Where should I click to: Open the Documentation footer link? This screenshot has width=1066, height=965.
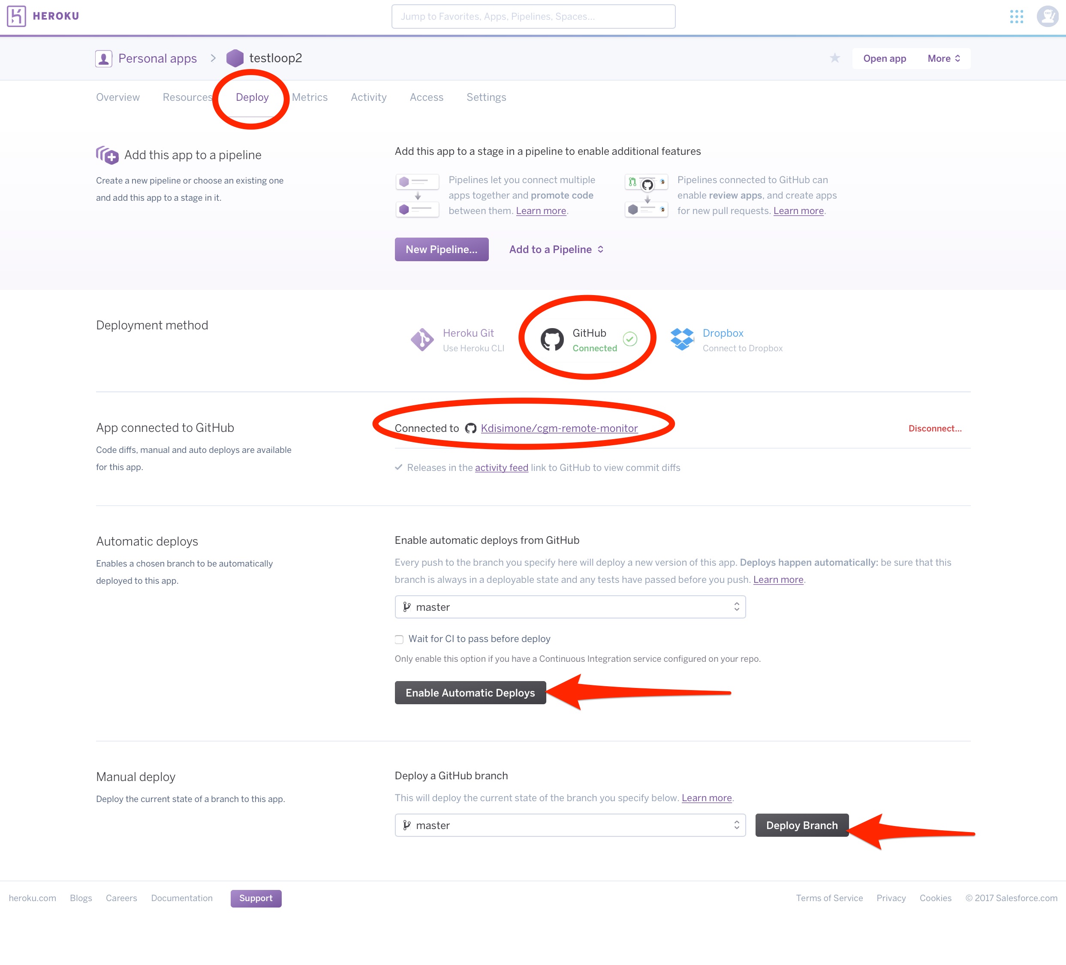(x=182, y=899)
